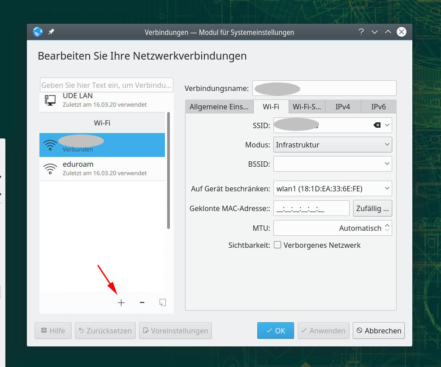441x367 pixels.
Task: Click the question mark help icon in title bar
Action: coord(361,32)
